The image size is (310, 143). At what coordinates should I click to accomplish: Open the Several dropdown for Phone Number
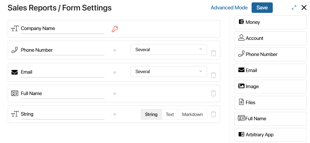[x=169, y=50]
